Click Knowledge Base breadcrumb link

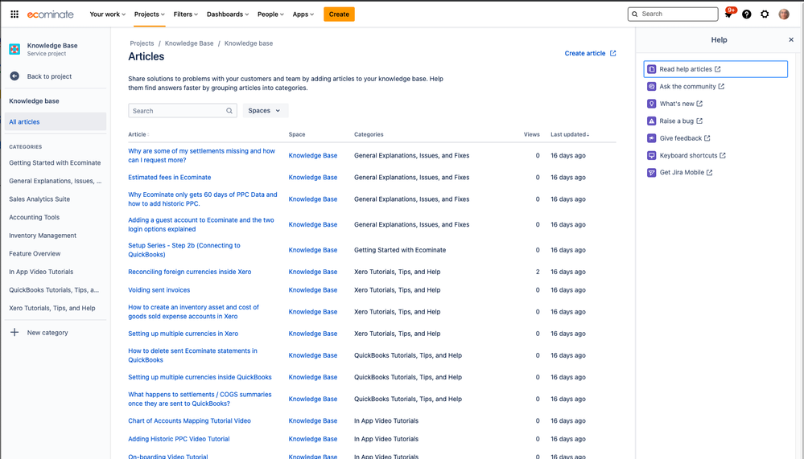tap(189, 43)
